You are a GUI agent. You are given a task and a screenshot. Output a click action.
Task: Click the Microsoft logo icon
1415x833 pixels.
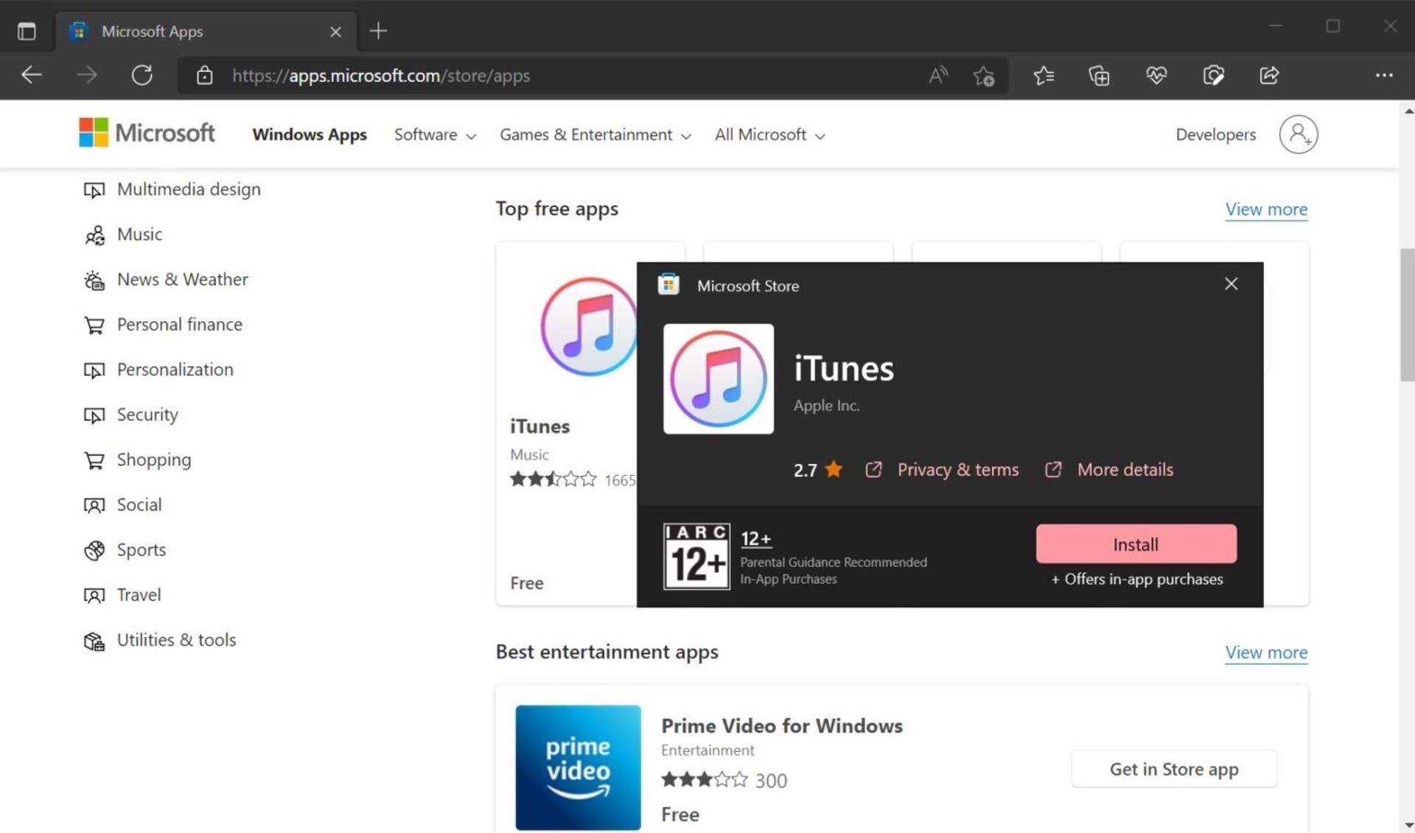92,134
